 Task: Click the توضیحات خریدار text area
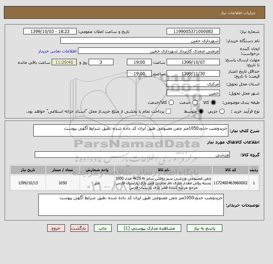[131, 205]
